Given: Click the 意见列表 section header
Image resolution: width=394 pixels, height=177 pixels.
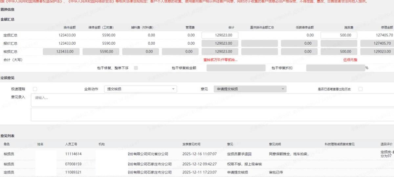Looking at the screenshot, I should 7,136.
